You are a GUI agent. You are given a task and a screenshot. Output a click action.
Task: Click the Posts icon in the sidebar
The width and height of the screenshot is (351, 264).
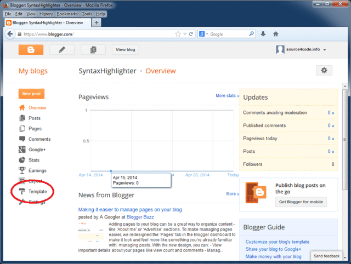tap(22, 118)
